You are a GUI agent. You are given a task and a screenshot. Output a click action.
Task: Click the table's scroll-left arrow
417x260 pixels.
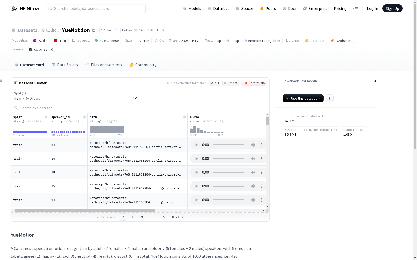(x=13, y=211)
